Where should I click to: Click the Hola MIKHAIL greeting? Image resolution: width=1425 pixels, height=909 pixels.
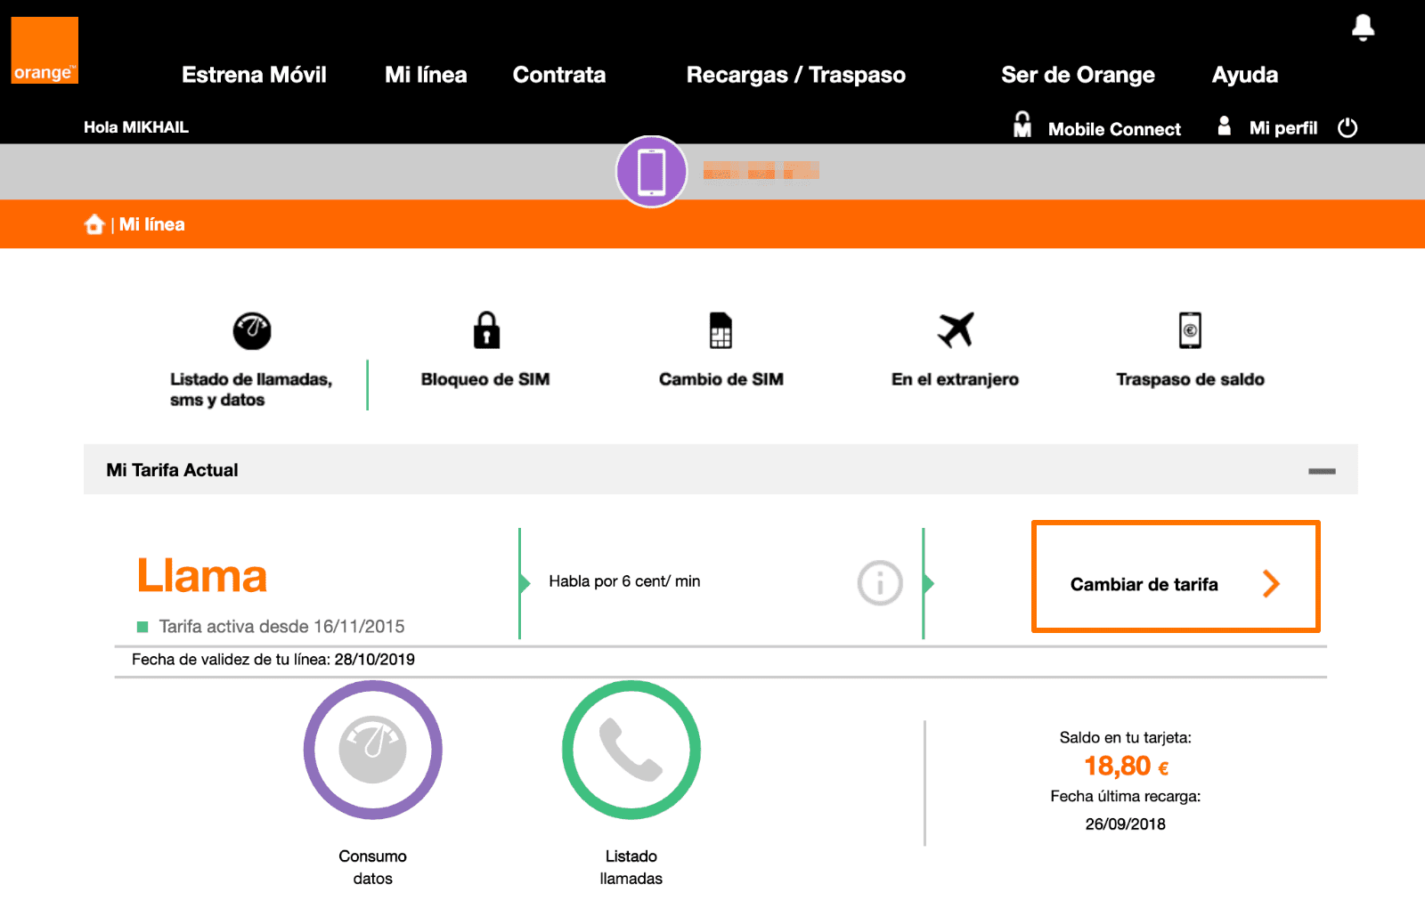coord(136,127)
